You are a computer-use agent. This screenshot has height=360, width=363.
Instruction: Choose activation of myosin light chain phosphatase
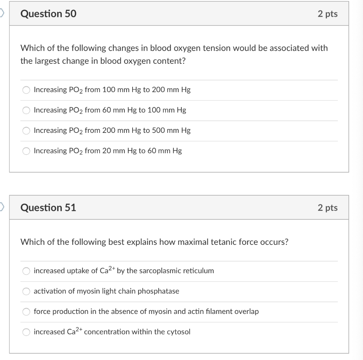(x=26, y=291)
